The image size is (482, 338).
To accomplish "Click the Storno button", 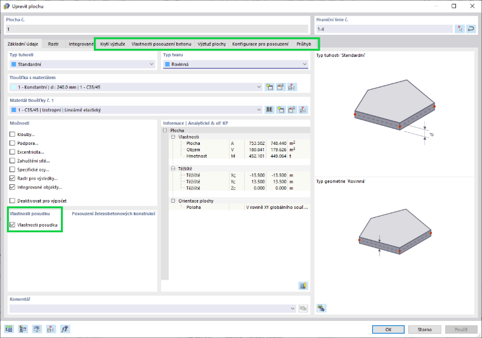I will point(424,329).
